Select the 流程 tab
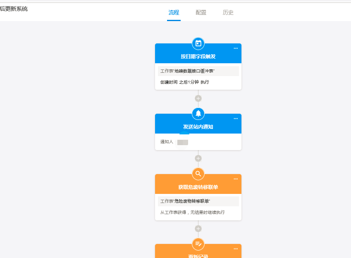351x258 pixels. click(x=173, y=12)
